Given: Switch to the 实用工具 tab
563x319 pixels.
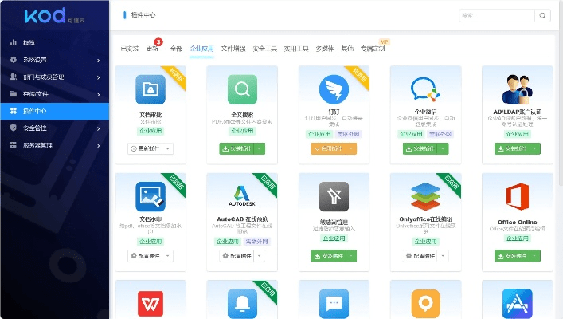Looking at the screenshot, I should 296,48.
